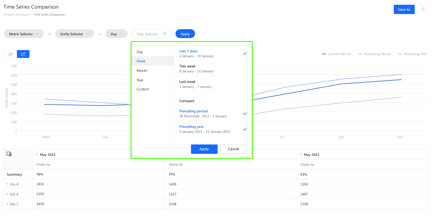Switch to line chart view

(x=23, y=54)
